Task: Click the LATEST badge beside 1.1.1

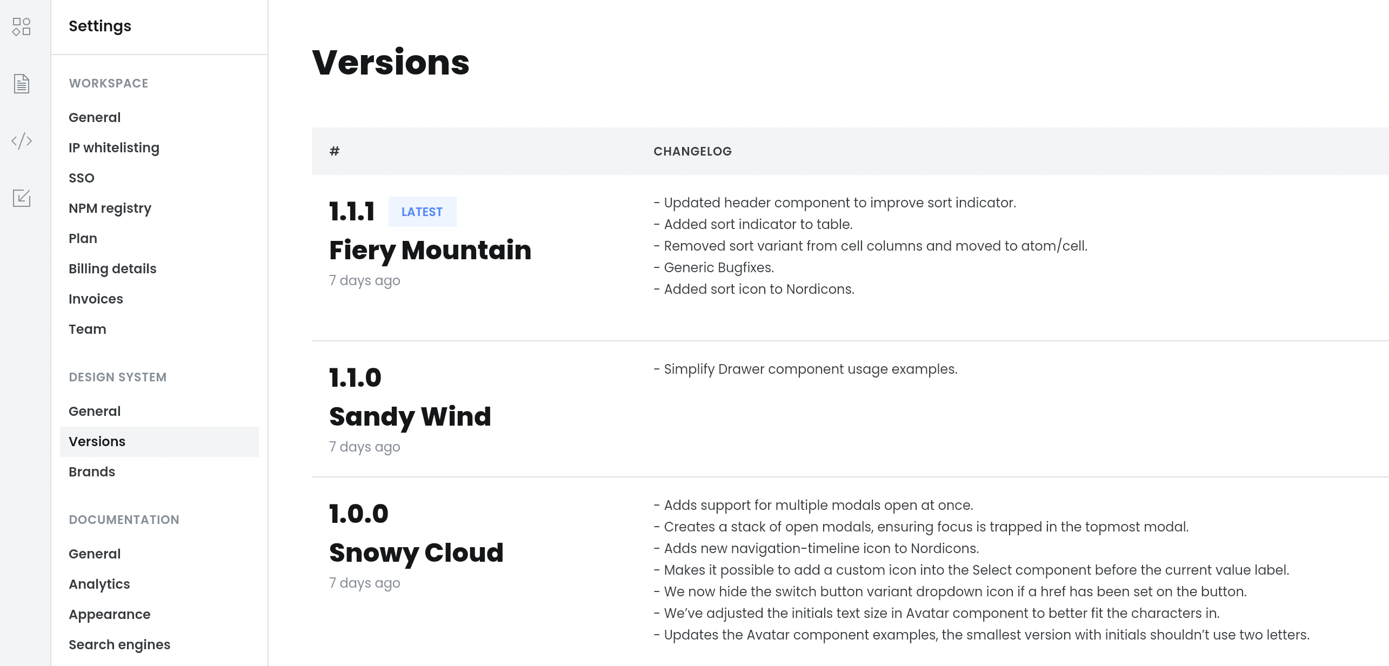Action: 422,212
